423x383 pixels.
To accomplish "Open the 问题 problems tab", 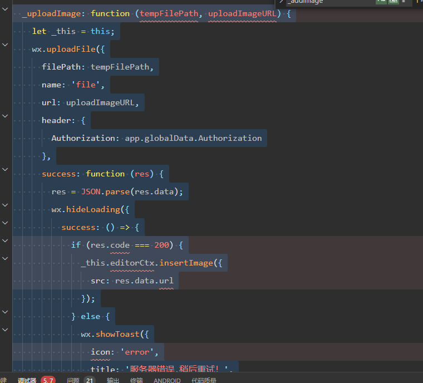I will (73, 380).
